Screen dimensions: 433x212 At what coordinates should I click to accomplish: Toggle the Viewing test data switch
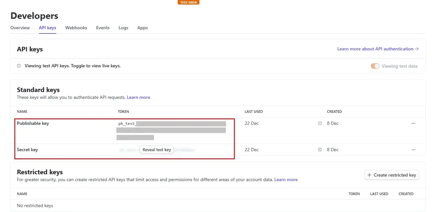tap(375, 66)
